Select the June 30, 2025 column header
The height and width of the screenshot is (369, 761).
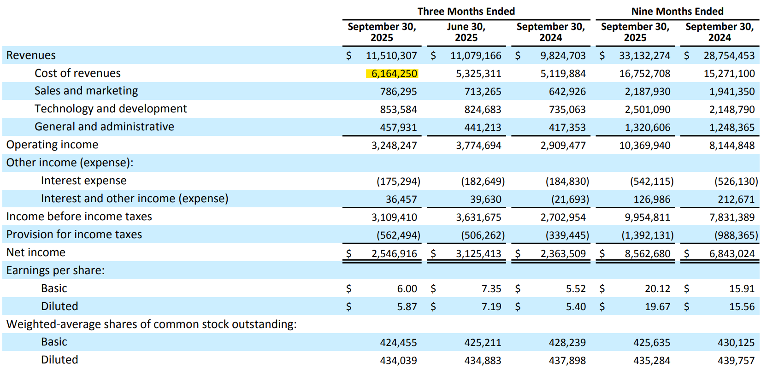[466, 32]
